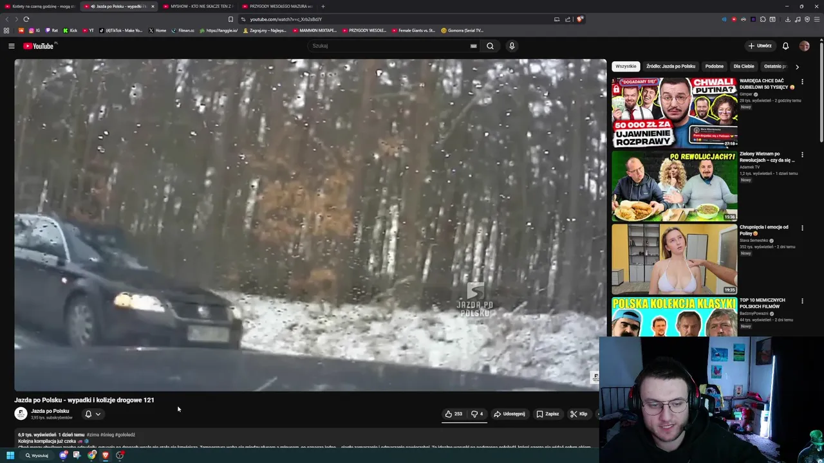
Task: Select the Źródło: Jazda po Polsku chip
Action: (x=671, y=66)
